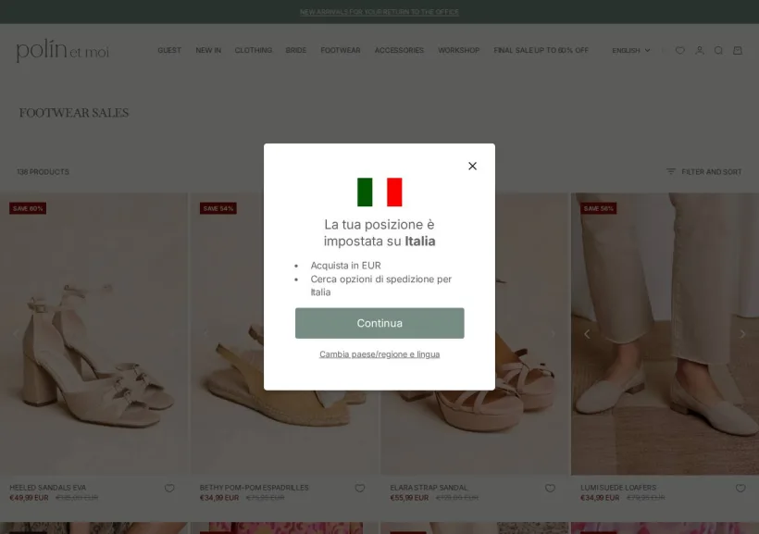Open FINAL SALE UP TO 60% OFF
This screenshot has width=759, height=534.
coord(541,50)
